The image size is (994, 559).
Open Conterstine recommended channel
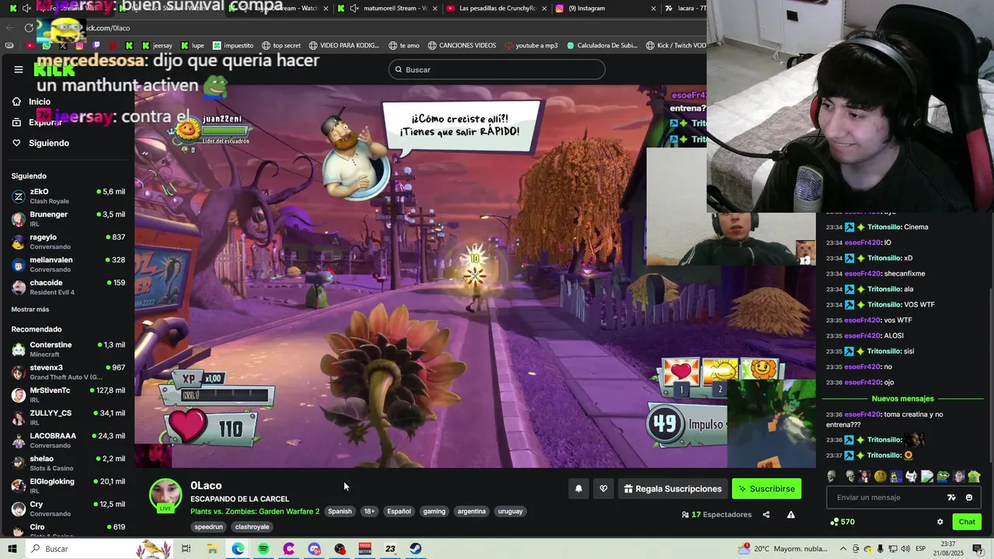68,349
